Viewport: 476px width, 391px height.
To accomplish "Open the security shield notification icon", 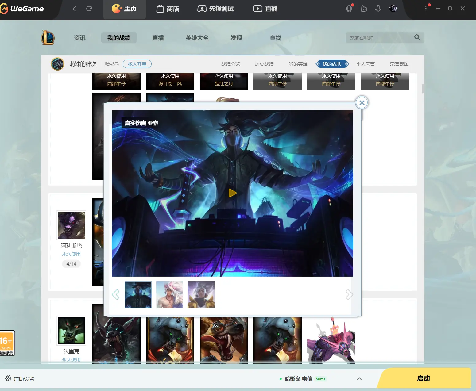I will coord(349,8).
